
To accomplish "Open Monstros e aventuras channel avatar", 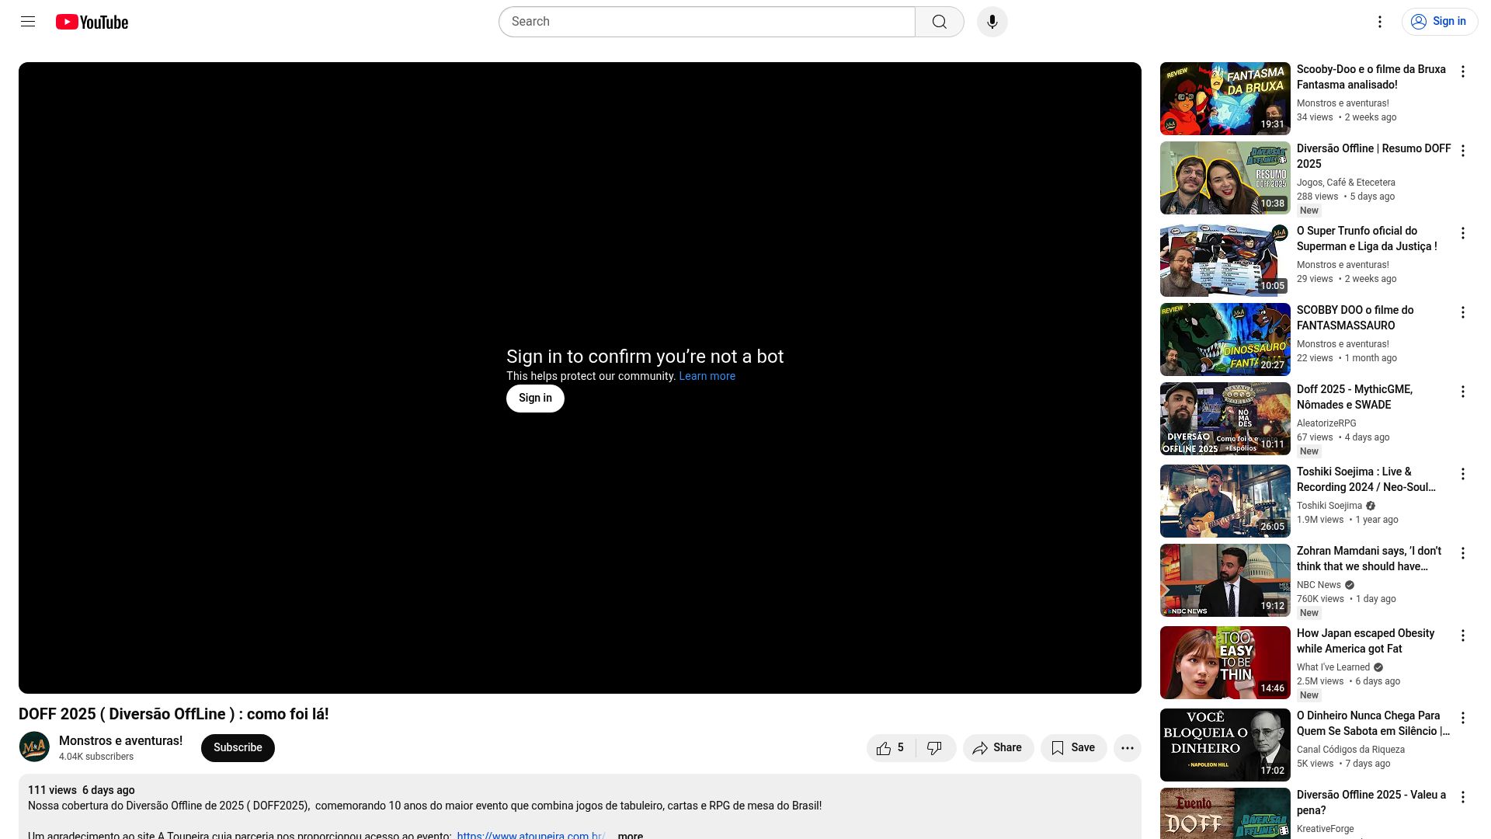I will click(x=34, y=747).
